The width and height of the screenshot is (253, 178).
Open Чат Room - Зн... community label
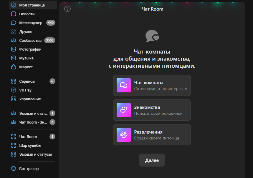pyautogui.click(x=33, y=122)
